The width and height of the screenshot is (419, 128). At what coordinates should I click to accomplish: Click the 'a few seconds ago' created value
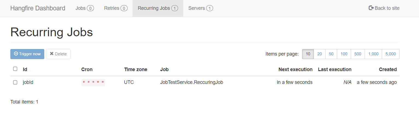click(377, 82)
